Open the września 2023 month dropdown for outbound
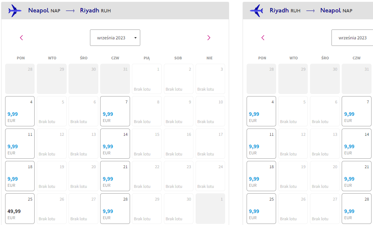 point(115,37)
